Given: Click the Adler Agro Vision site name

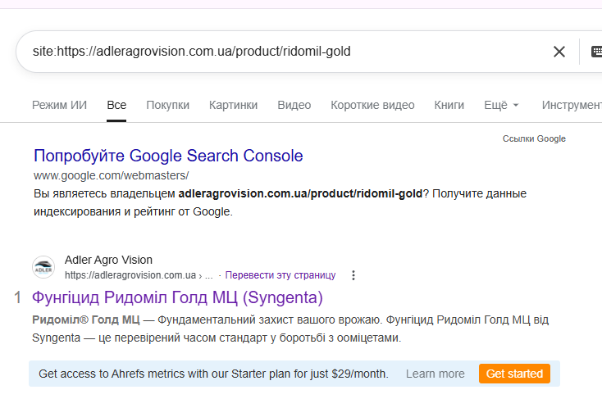Looking at the screenshot, I should click(x=108, y=260).
